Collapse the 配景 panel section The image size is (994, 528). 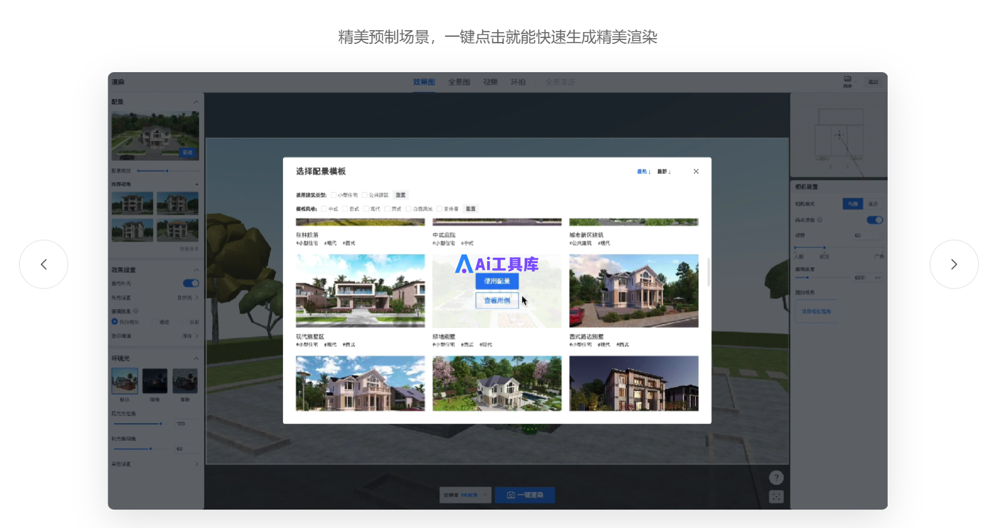point(196,102)
